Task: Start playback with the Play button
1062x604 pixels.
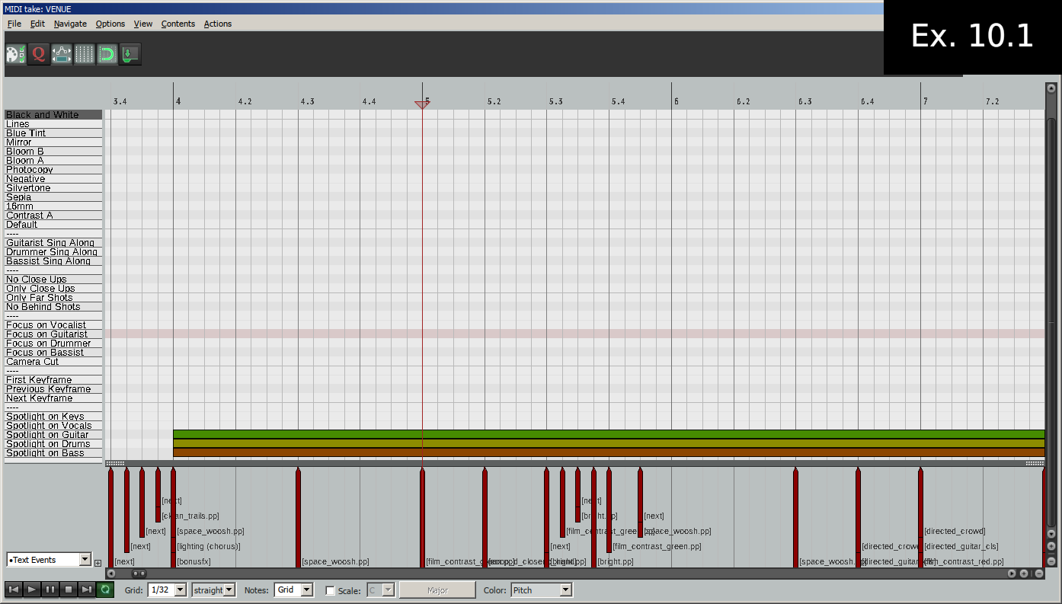Action: pyautogui.click(x=32, y=590)
